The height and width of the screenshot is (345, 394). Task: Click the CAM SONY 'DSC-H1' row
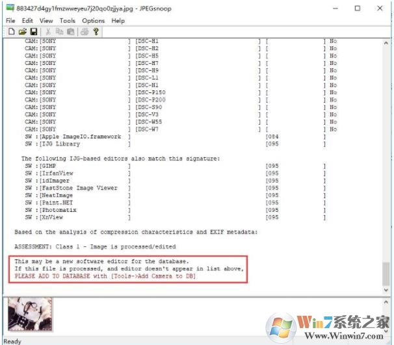[181, 41]
